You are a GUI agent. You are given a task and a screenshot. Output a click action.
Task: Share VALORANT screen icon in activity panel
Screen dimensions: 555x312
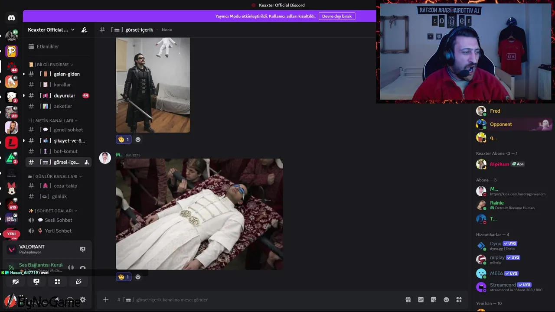coord(82,249)
